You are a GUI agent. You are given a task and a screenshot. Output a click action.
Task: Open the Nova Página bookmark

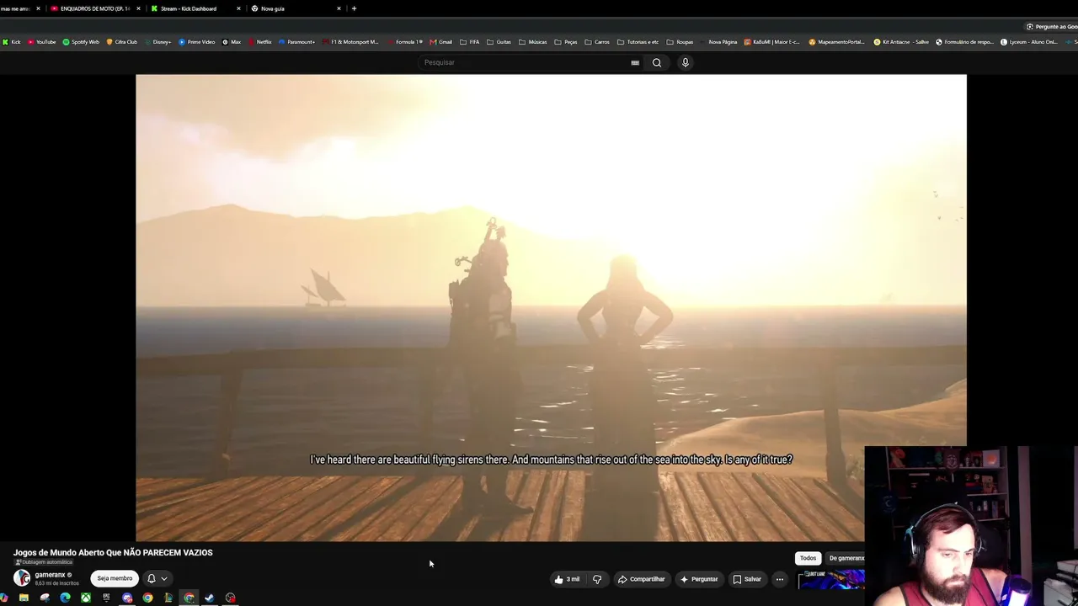coord(718,42)
